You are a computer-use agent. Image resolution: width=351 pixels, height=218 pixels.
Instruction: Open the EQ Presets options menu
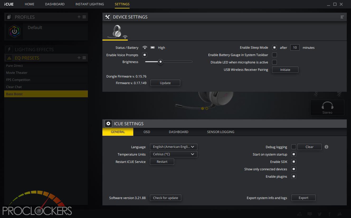84,58
